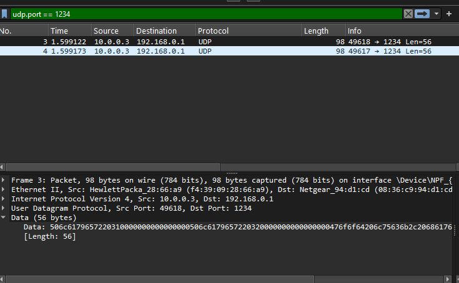Expand the Frame 3 tree node

tap(3, 180)
